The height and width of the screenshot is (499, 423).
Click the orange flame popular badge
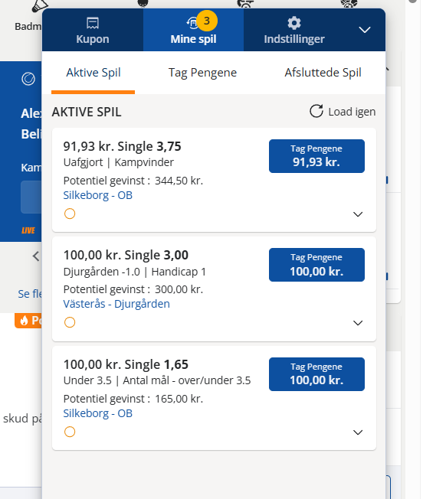[x=28, y=321]
